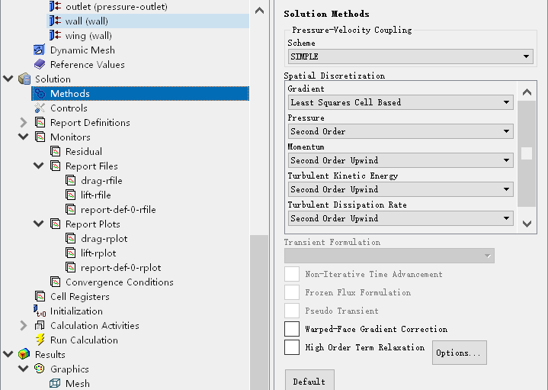Viewport: 548px width, 390px height.
Task: Click the Controls icon under Solution
Action: coord(40,108)
